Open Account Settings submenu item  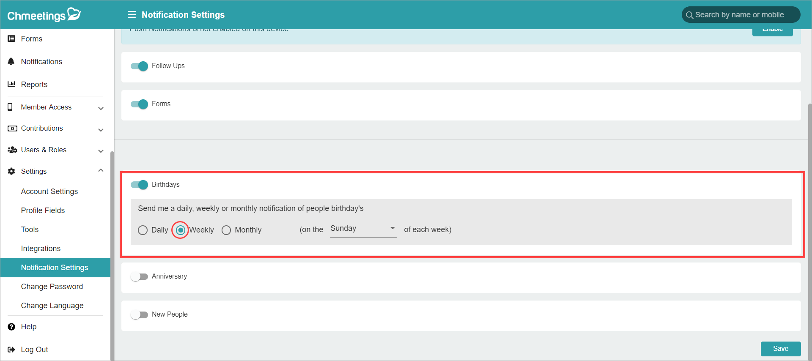(49, 191)
